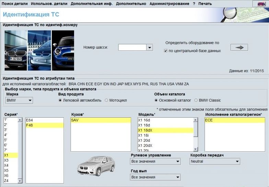The width and height of the screenshot is (269, 187).
Task: Open the Рулевое управление dropdown
Action: [x=155, y=161]
